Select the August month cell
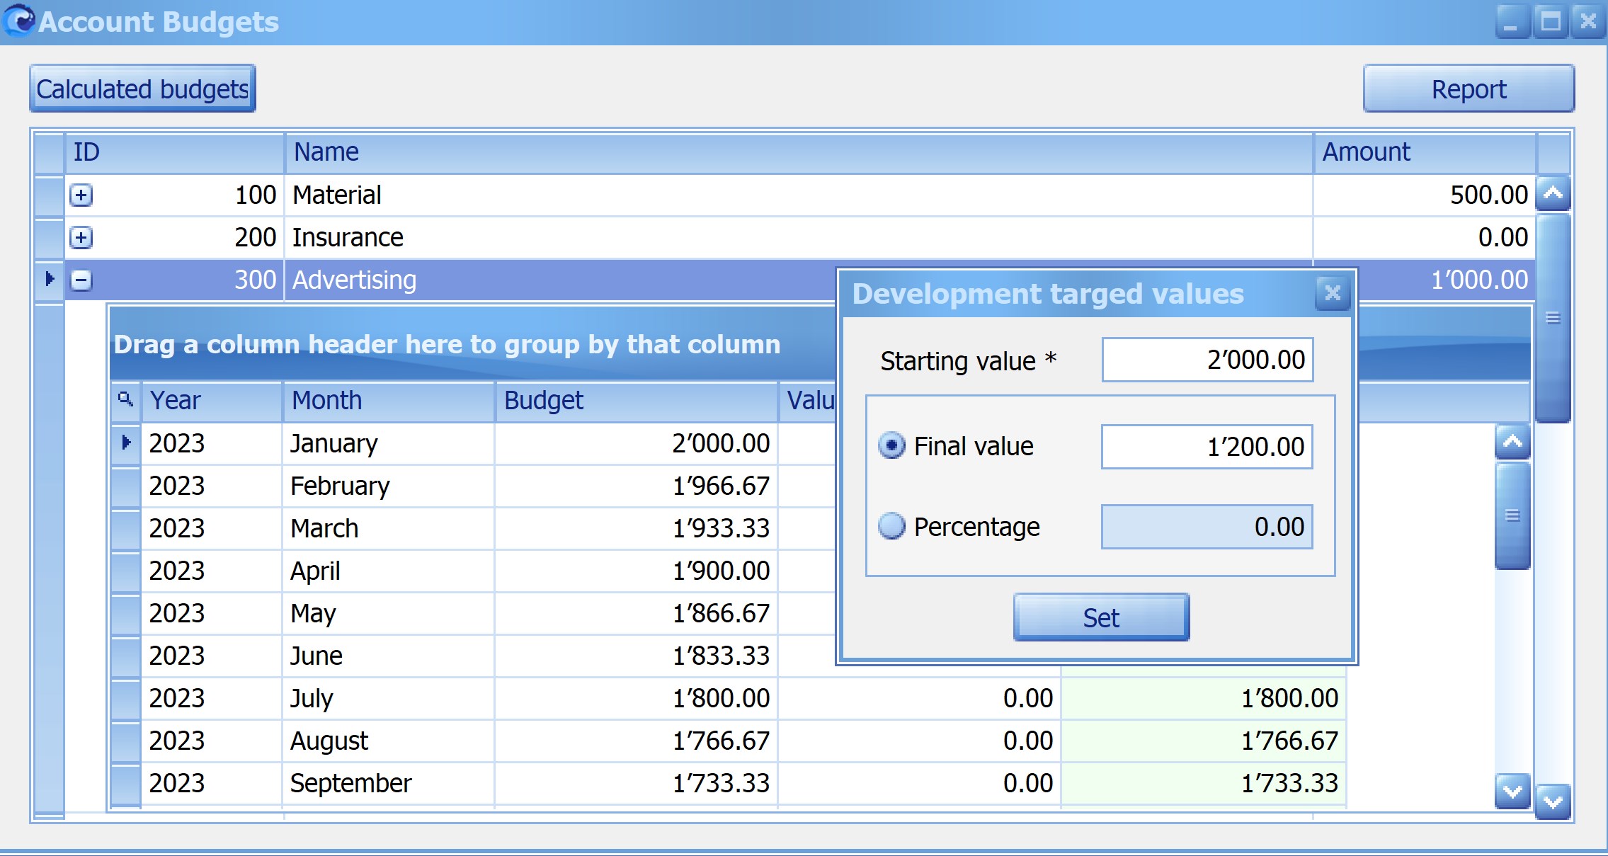 pos(388,741)
